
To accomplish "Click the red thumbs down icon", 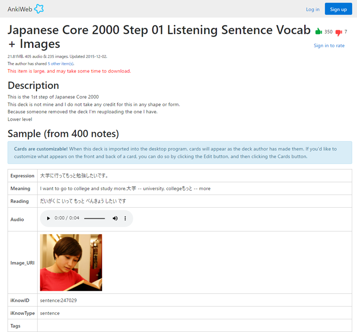I will pyautogui.click(x=339, y=33).
